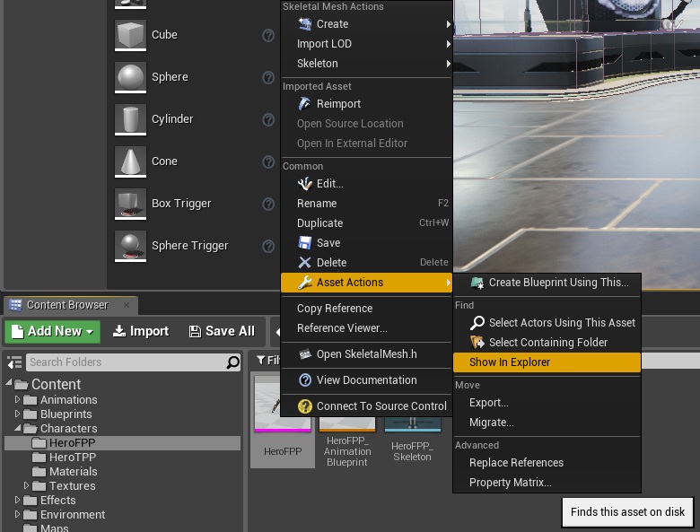Expand the Environment folder arrow
Screen dimensions: 700x532
coord(17,514)
